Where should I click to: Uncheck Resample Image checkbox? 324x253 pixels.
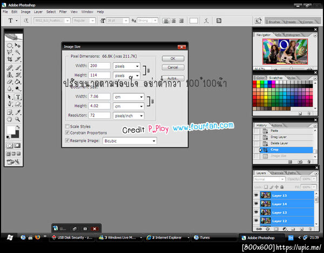[67, 140]
